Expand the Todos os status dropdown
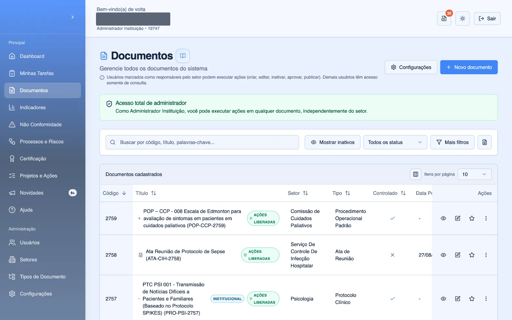The image size is (512, 320). pos(395,142)
